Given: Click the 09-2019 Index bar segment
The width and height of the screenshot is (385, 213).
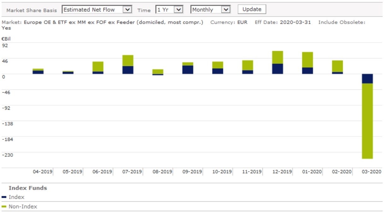Looking at the screenshot, I should pos(188,70).
